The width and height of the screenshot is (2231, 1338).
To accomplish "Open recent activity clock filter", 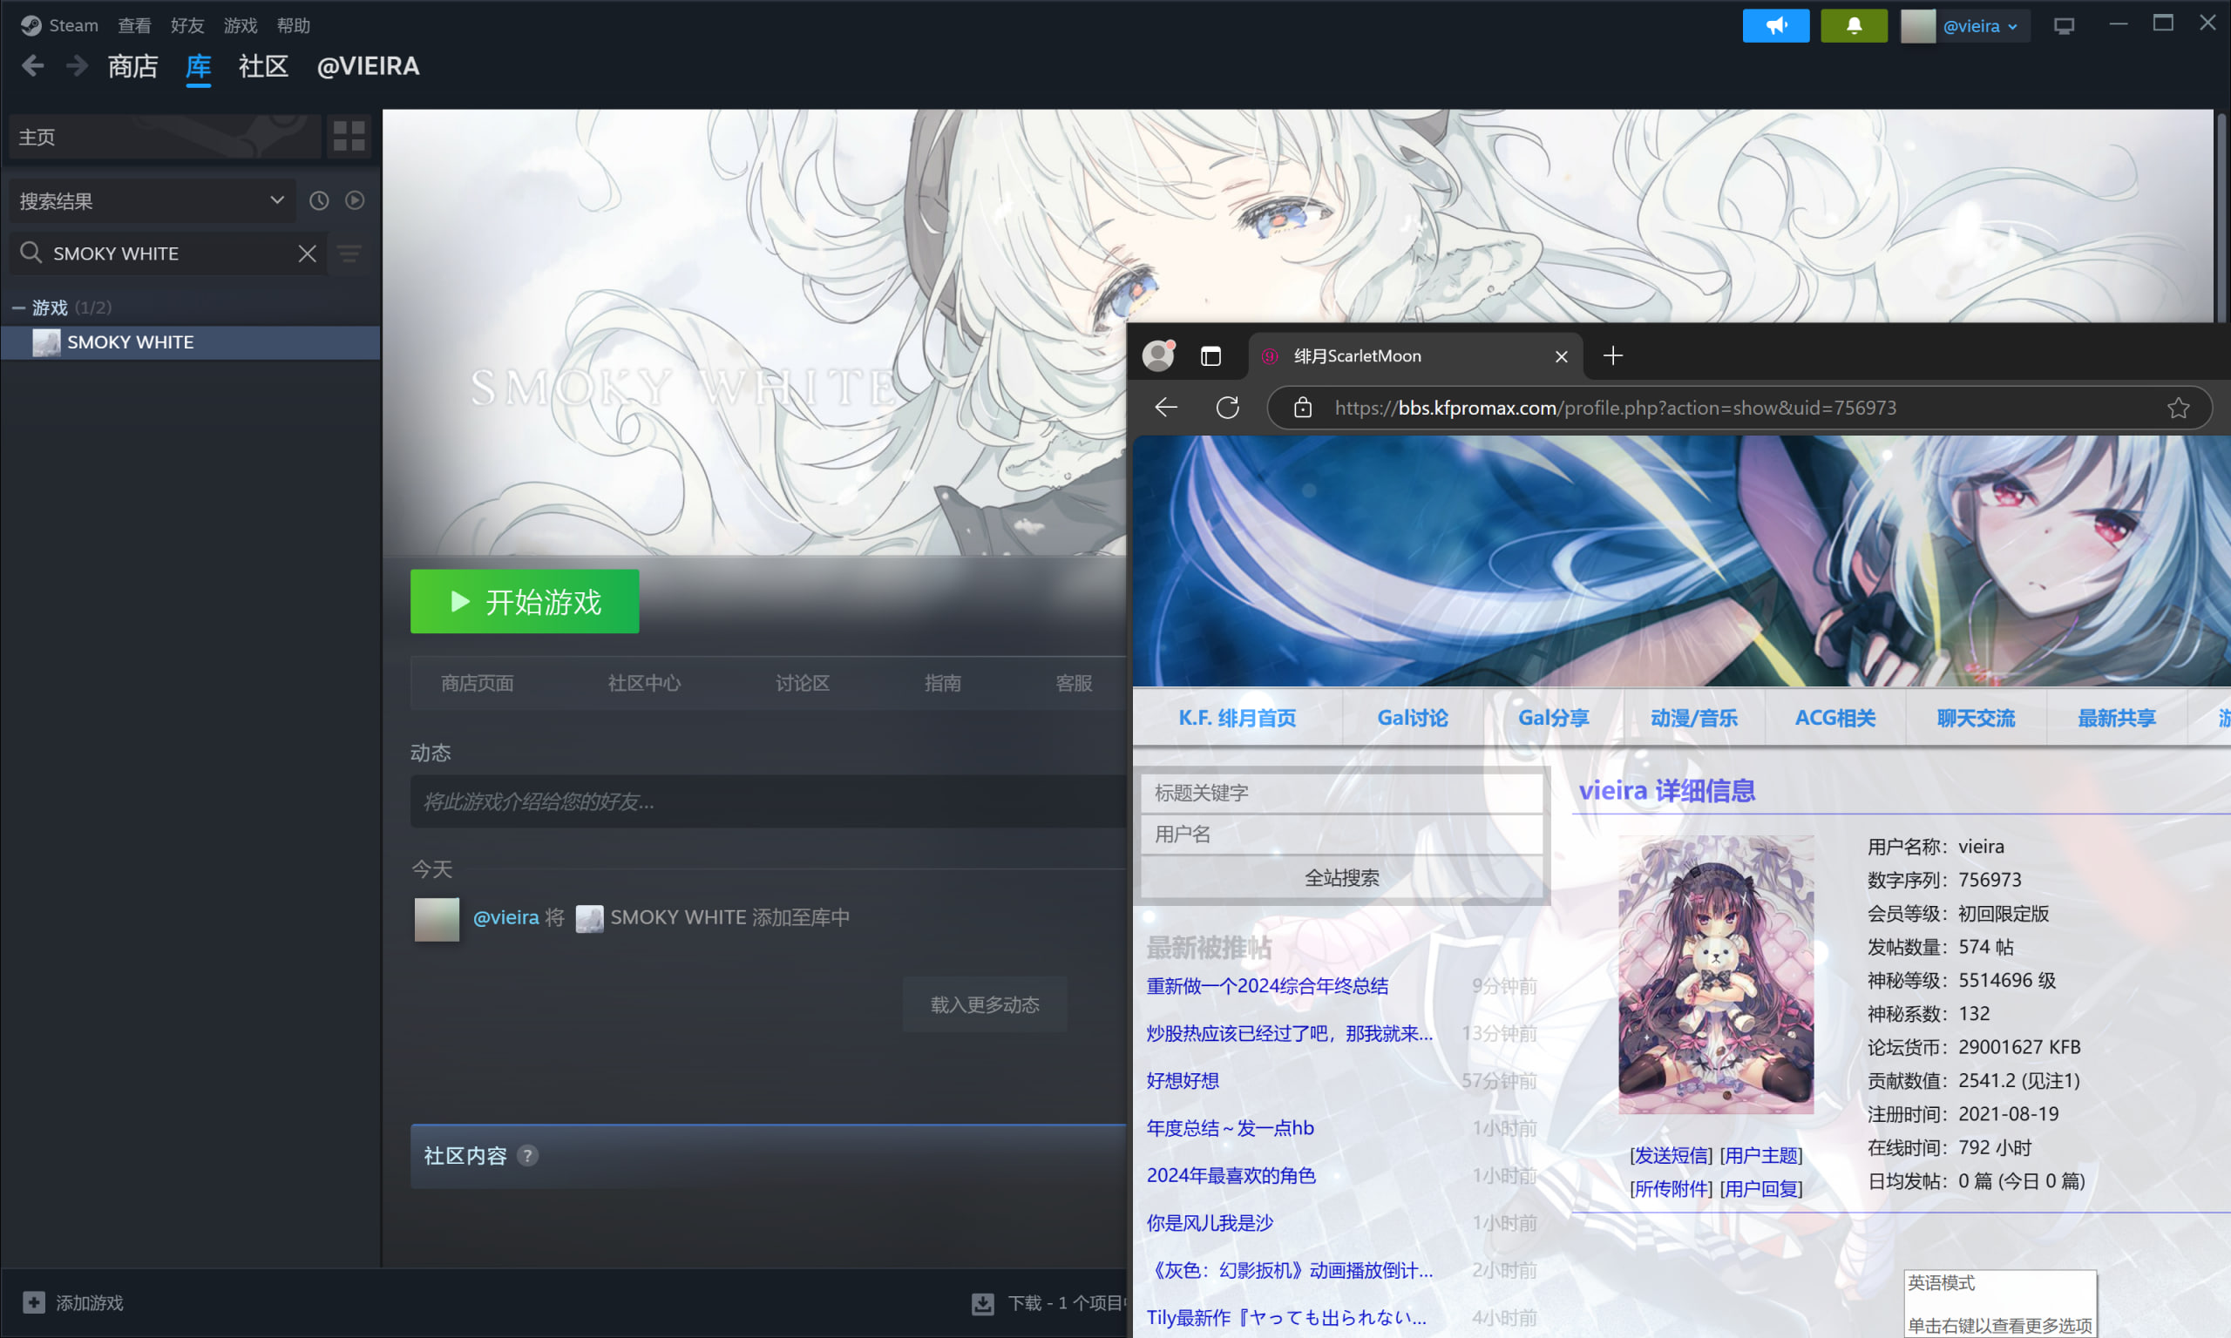I will [x=318, y=200].
